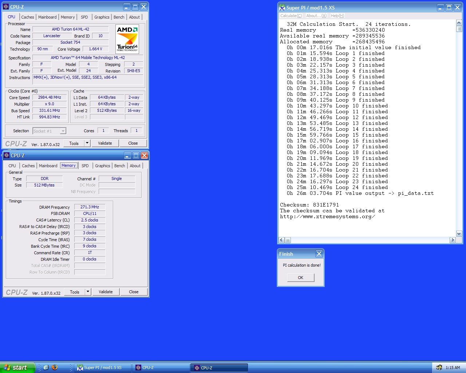Open Caches tab in Memory CPU-Z window
Viewport: 466px width, 373px height.
[x=28, y=166]
